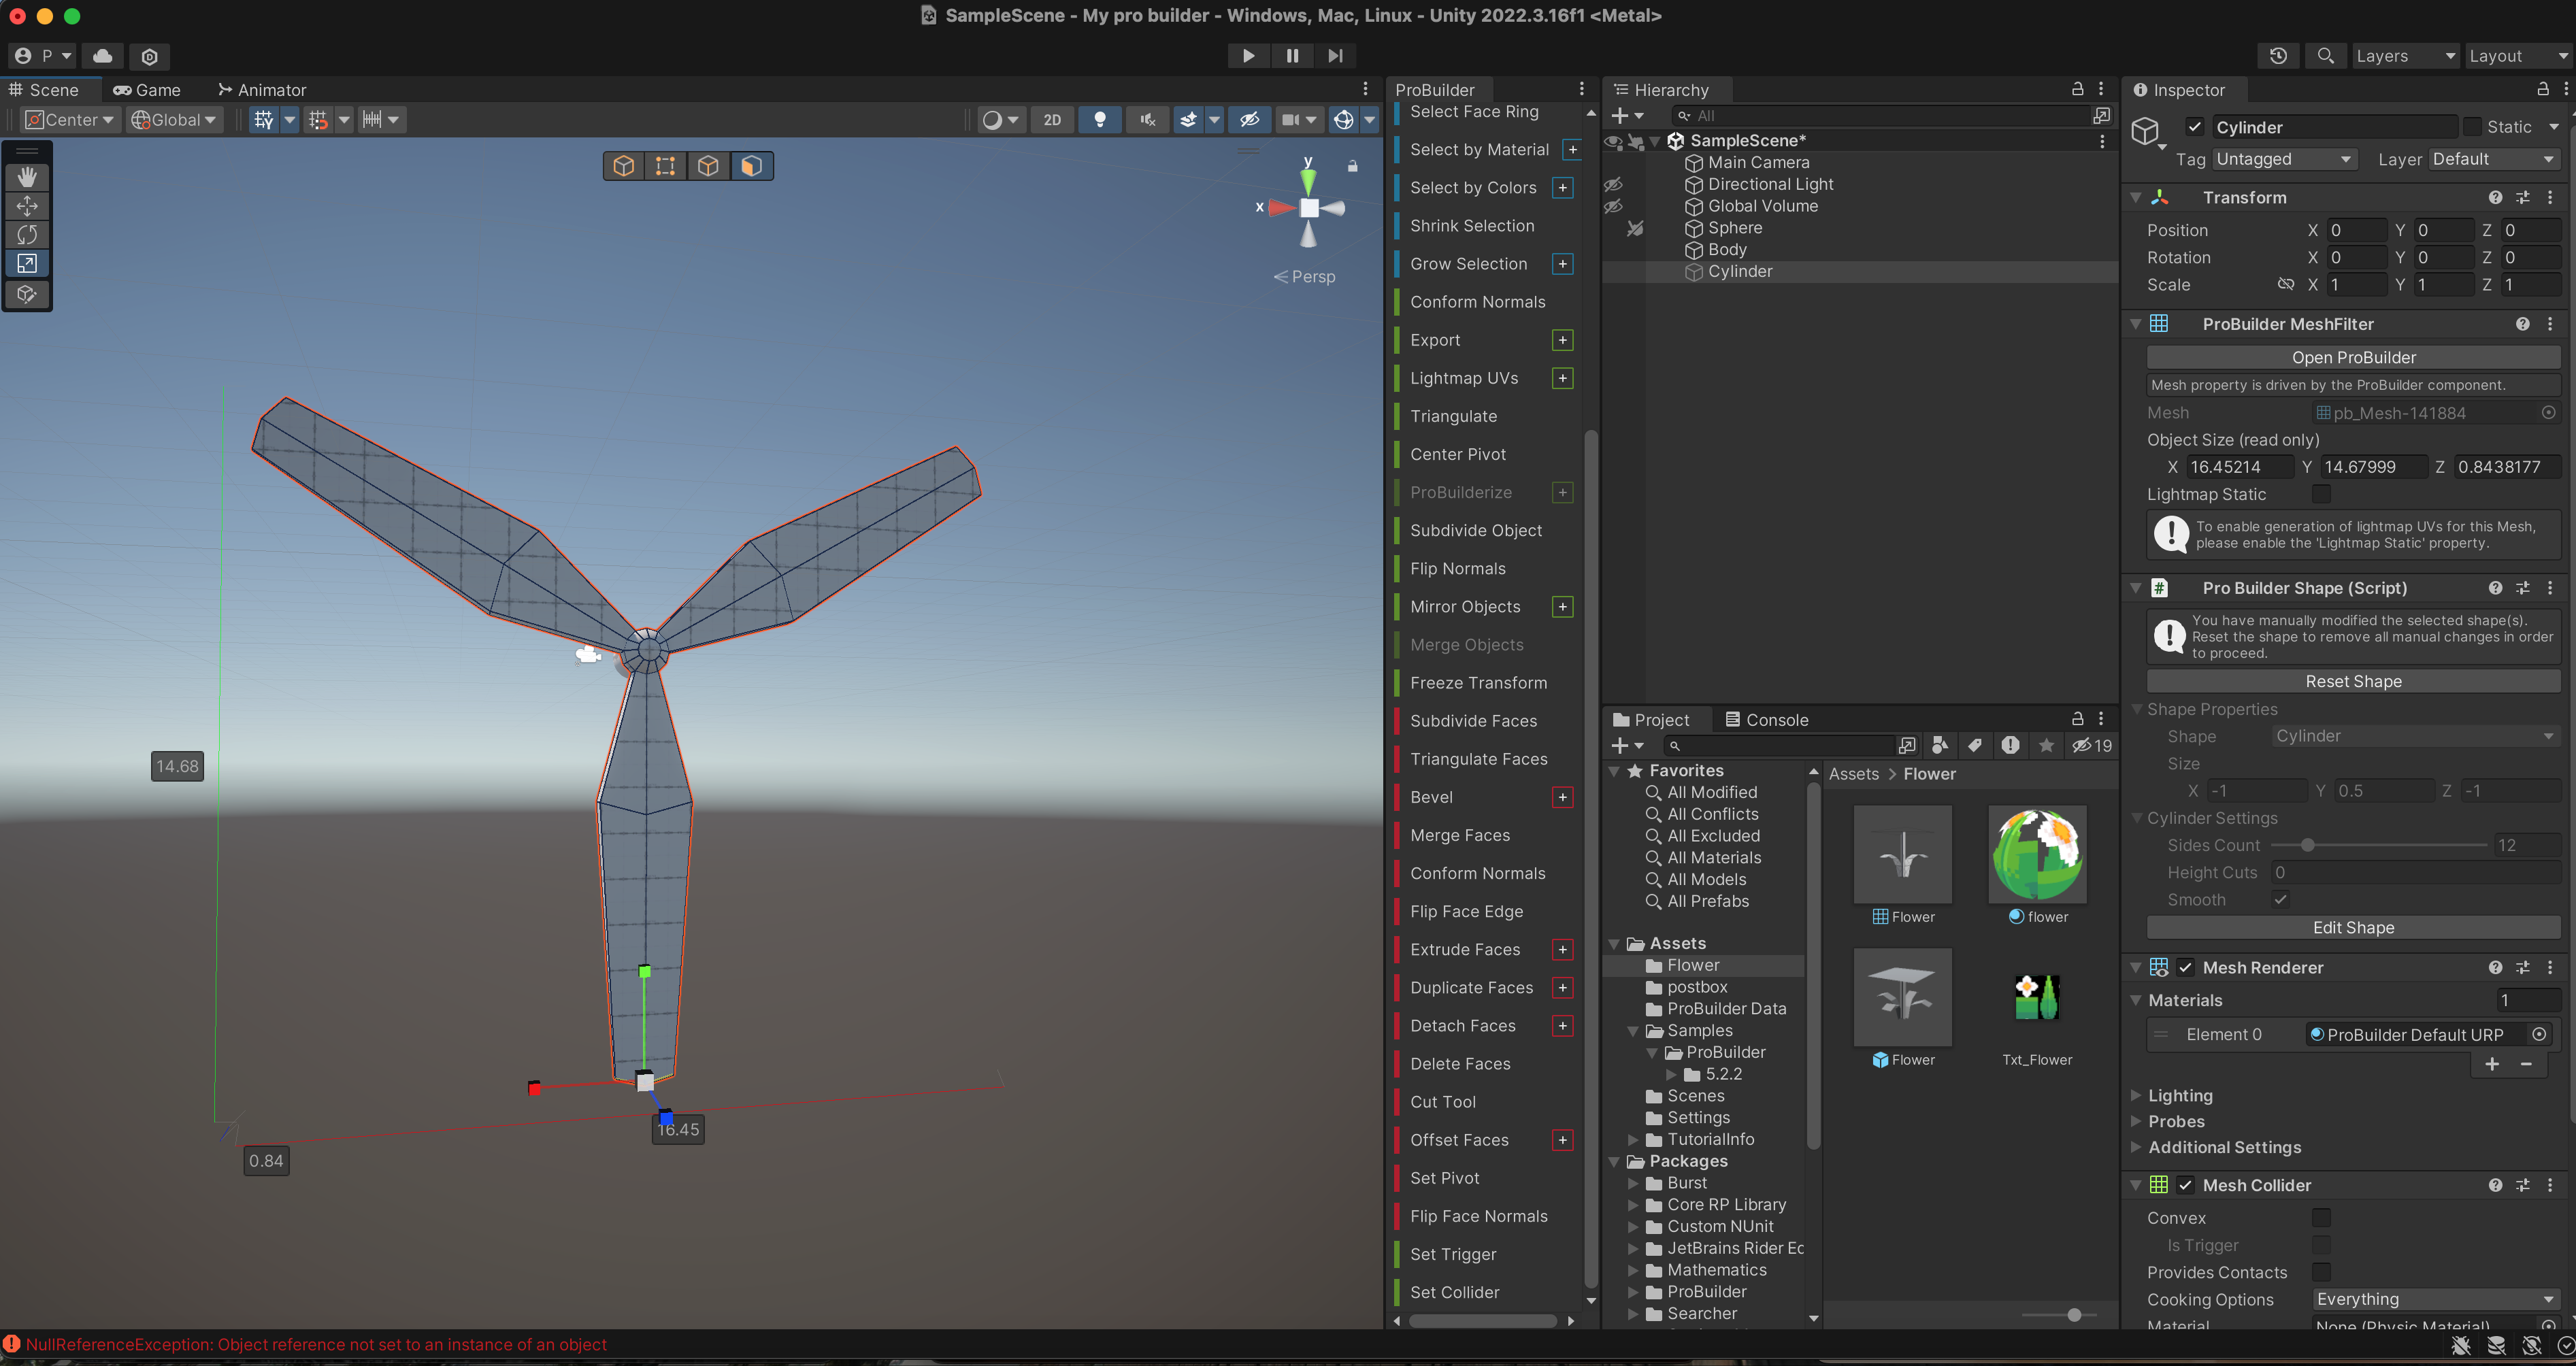This screenshot has height=1366, width=2576.
Task: Switch to ProBuilder vertex selection mode
Action: tap(665, 166)
